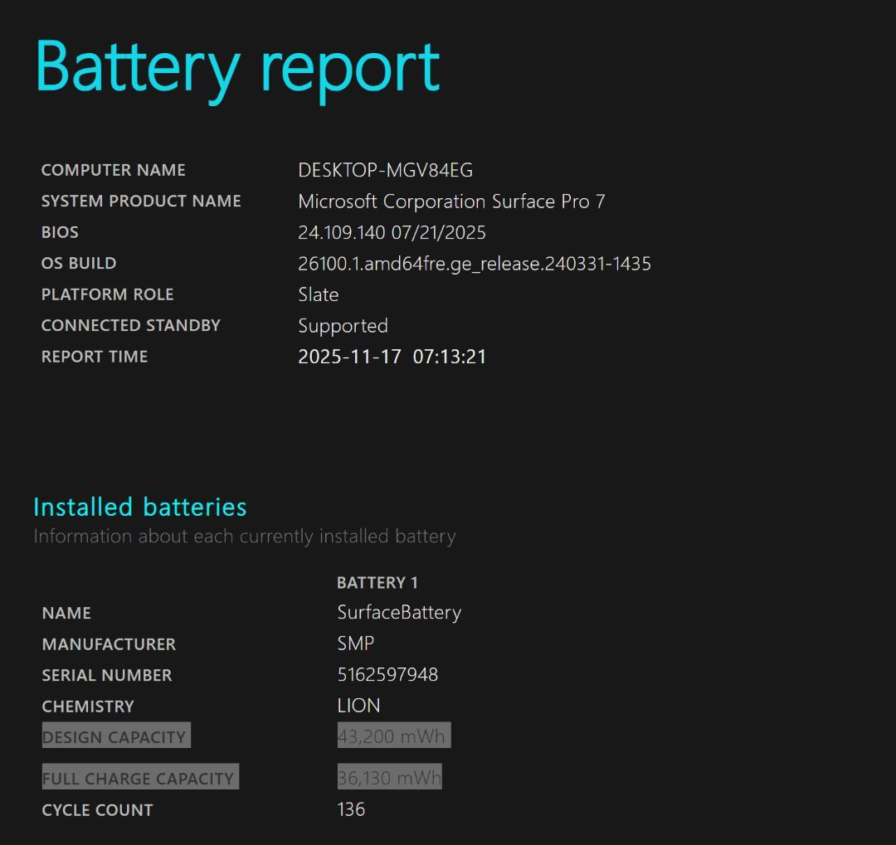Click the highlighted 43,200 mWh design capacity
Image resolution: width=896 pixels, height=845 pixels.
coord(393,736)
